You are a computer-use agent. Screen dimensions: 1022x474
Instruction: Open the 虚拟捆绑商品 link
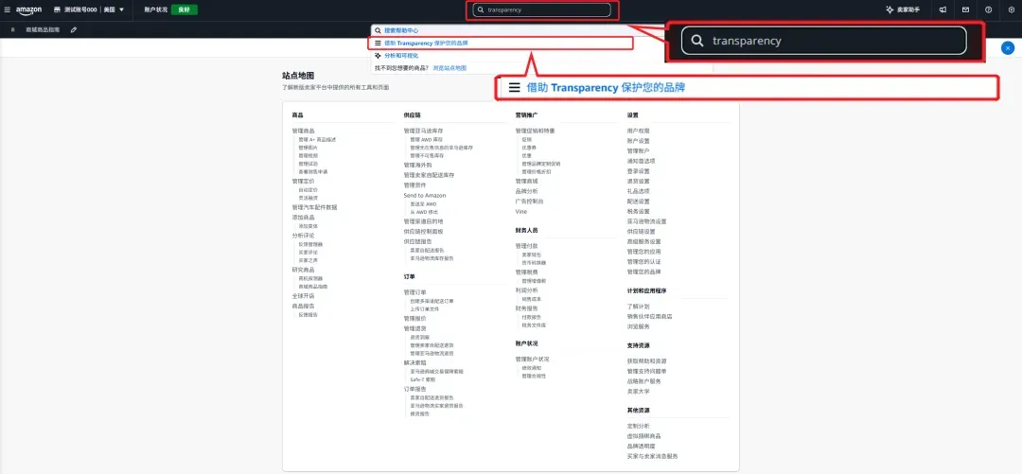click(x=644, y=436)
